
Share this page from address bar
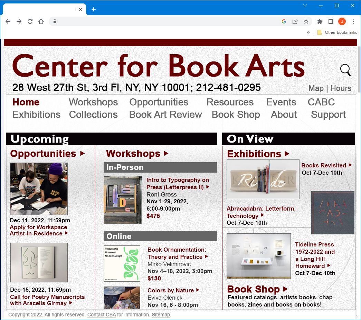click(295, 21)
